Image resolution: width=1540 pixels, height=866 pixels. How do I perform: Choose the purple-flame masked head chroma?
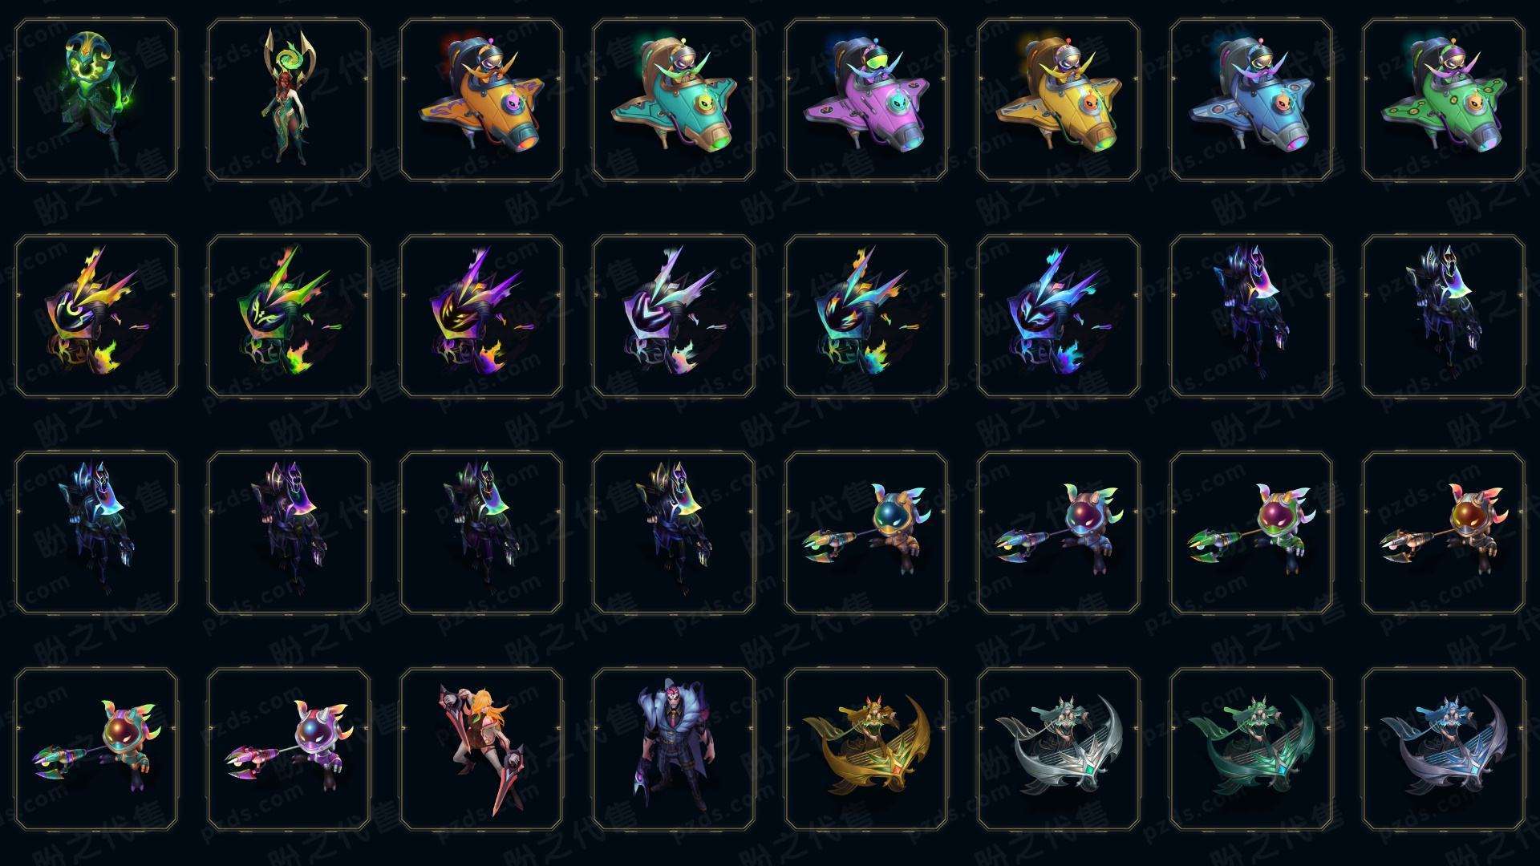click(x=481, y=316)
